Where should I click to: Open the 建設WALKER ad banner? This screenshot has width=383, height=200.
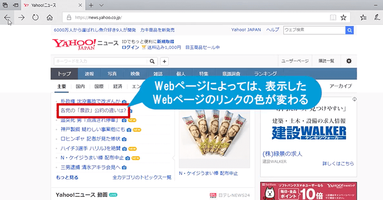(309, 133)
